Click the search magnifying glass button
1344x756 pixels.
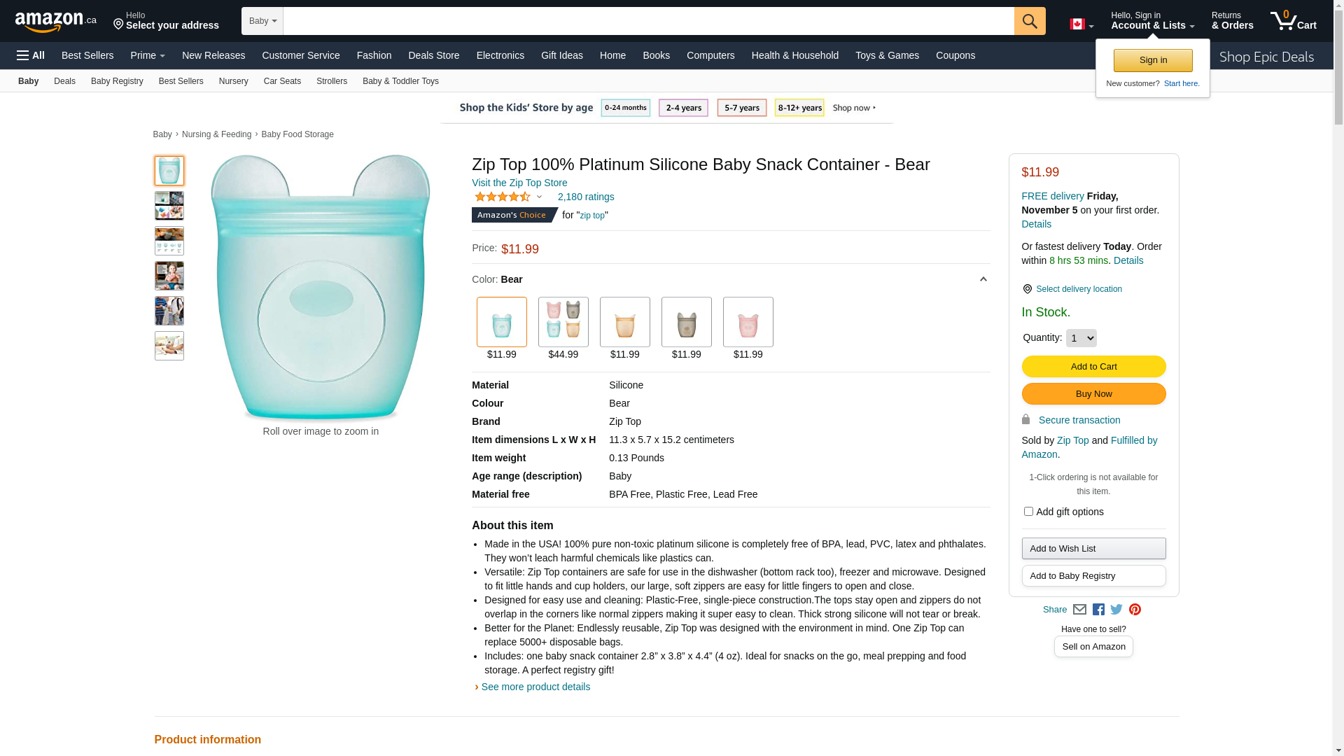(x=1030, y=21)
